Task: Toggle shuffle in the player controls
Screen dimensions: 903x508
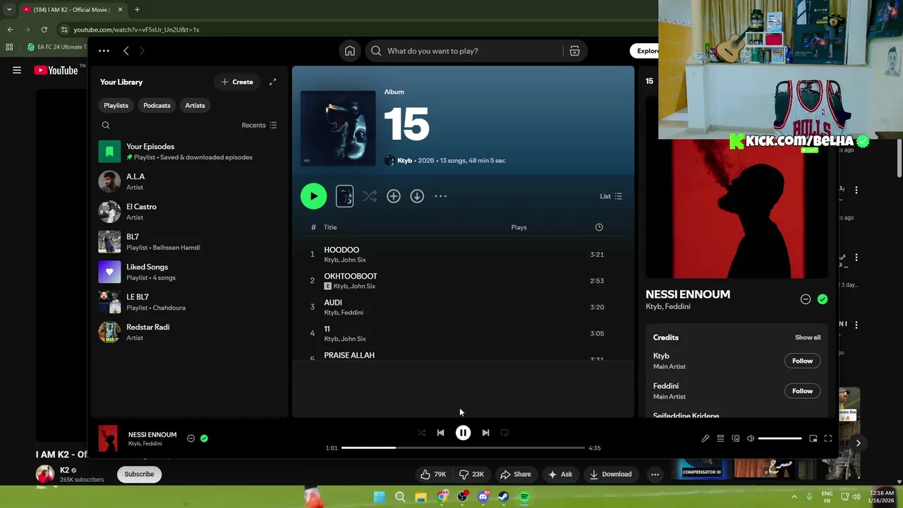Action: [421, 433]
